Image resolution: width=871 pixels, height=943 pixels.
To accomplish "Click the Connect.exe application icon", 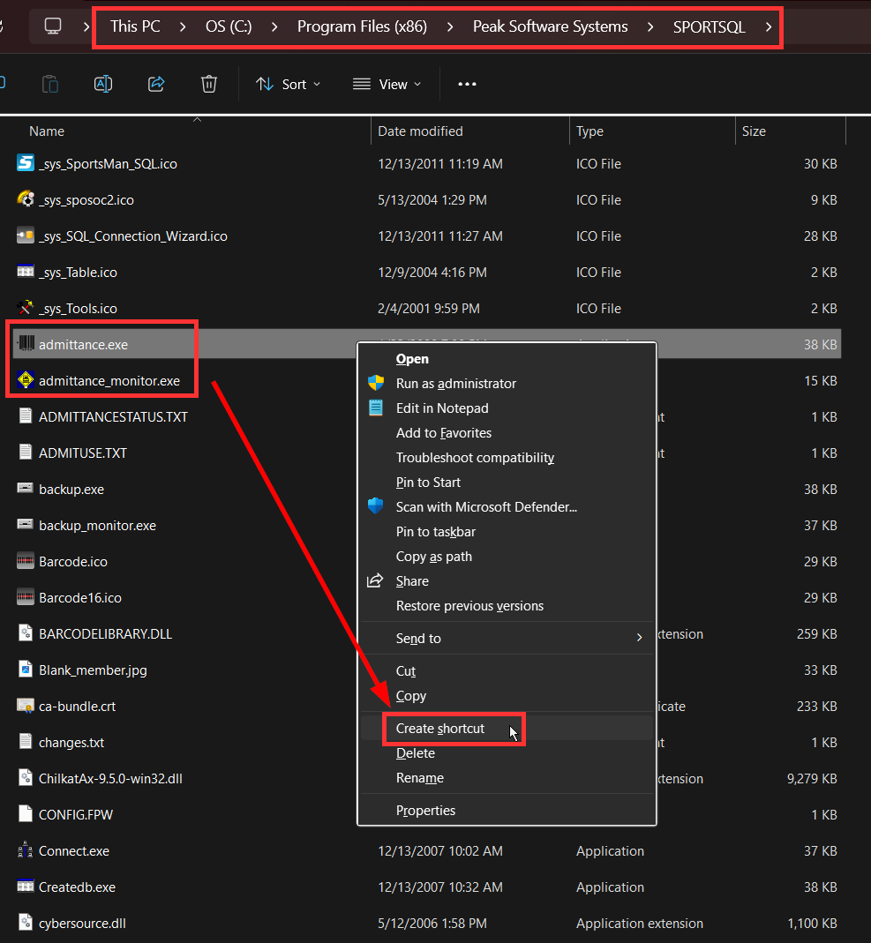I will [x=25, y=851].
